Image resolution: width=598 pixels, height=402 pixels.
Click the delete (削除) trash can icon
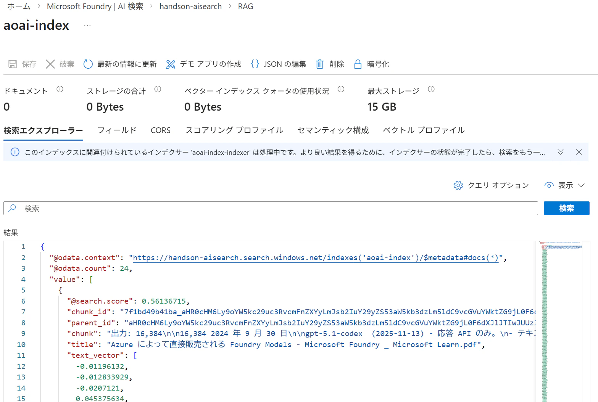click(x=320, y=64)
